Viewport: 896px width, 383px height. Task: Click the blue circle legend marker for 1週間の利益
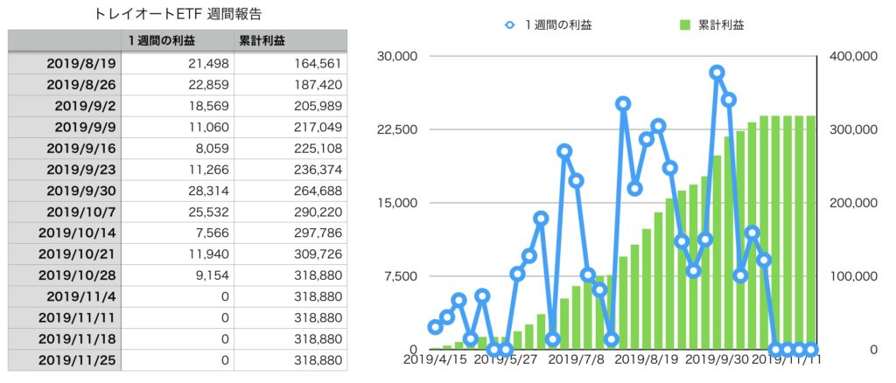(x=510, y=25)
